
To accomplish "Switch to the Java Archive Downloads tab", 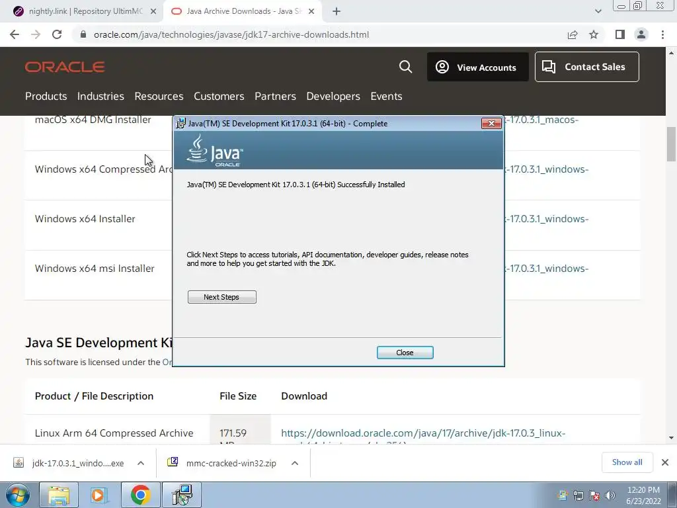I will point(242,11).
